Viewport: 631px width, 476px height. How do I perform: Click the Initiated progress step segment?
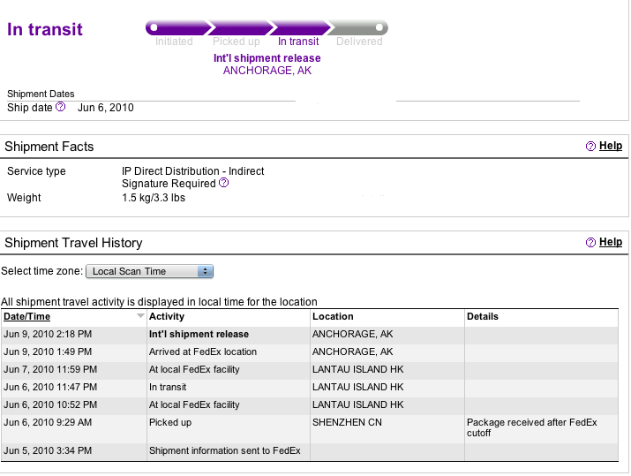click(177, 27)
